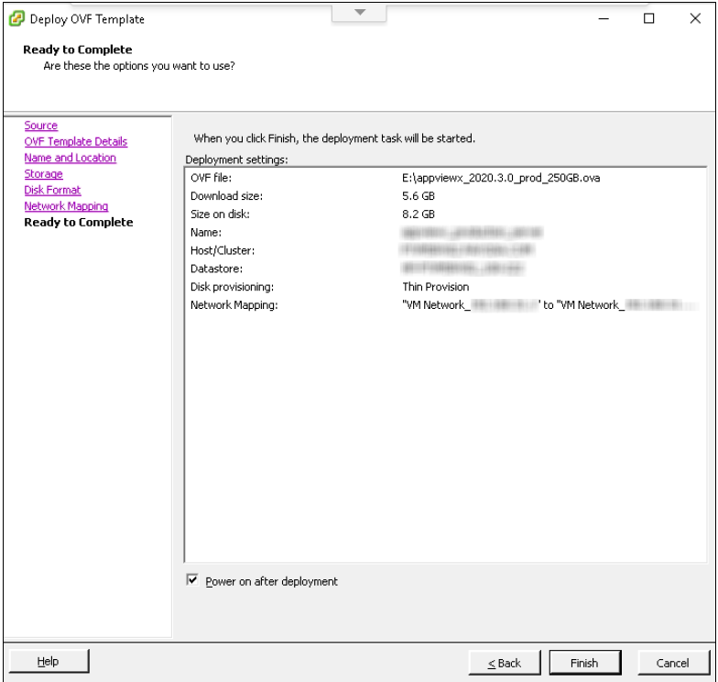Close the Deploy OVF Template dialog
Viewport: 718px width, 682px height.
pos(695,18)
